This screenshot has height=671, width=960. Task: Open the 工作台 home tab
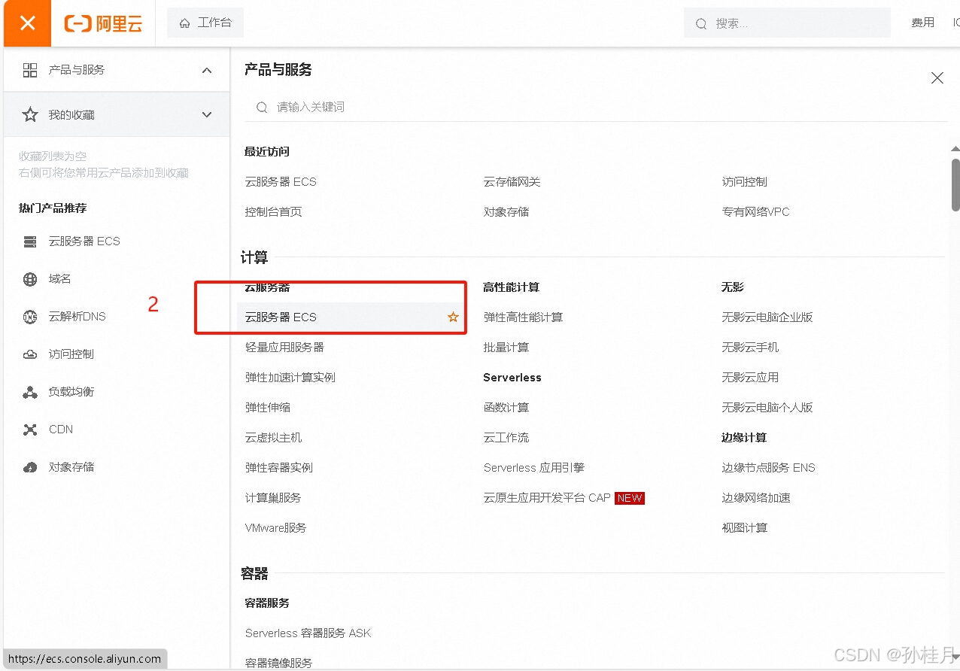point(205,23)
